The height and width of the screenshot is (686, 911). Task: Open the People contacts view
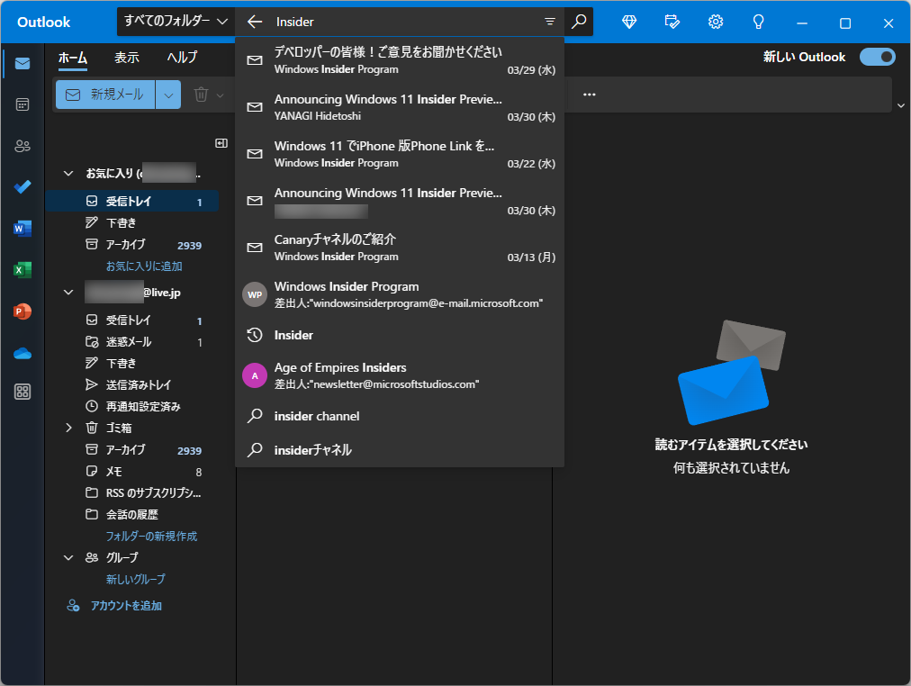(23, 146)
